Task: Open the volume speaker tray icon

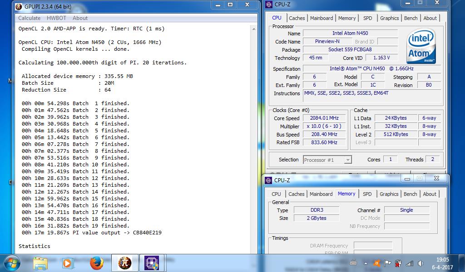Action: coord(420,263)
